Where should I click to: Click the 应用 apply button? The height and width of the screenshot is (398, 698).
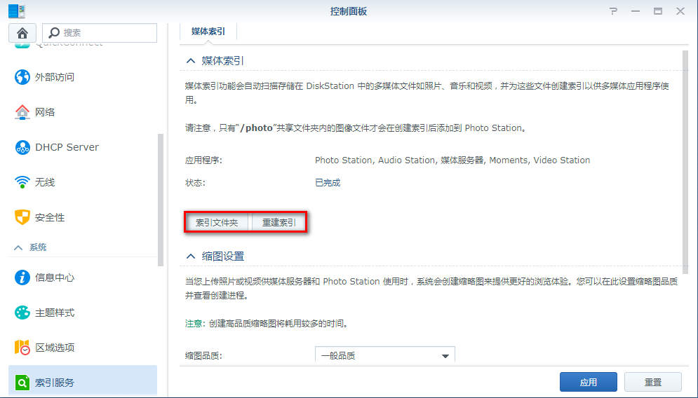click(x=588, y=382)
